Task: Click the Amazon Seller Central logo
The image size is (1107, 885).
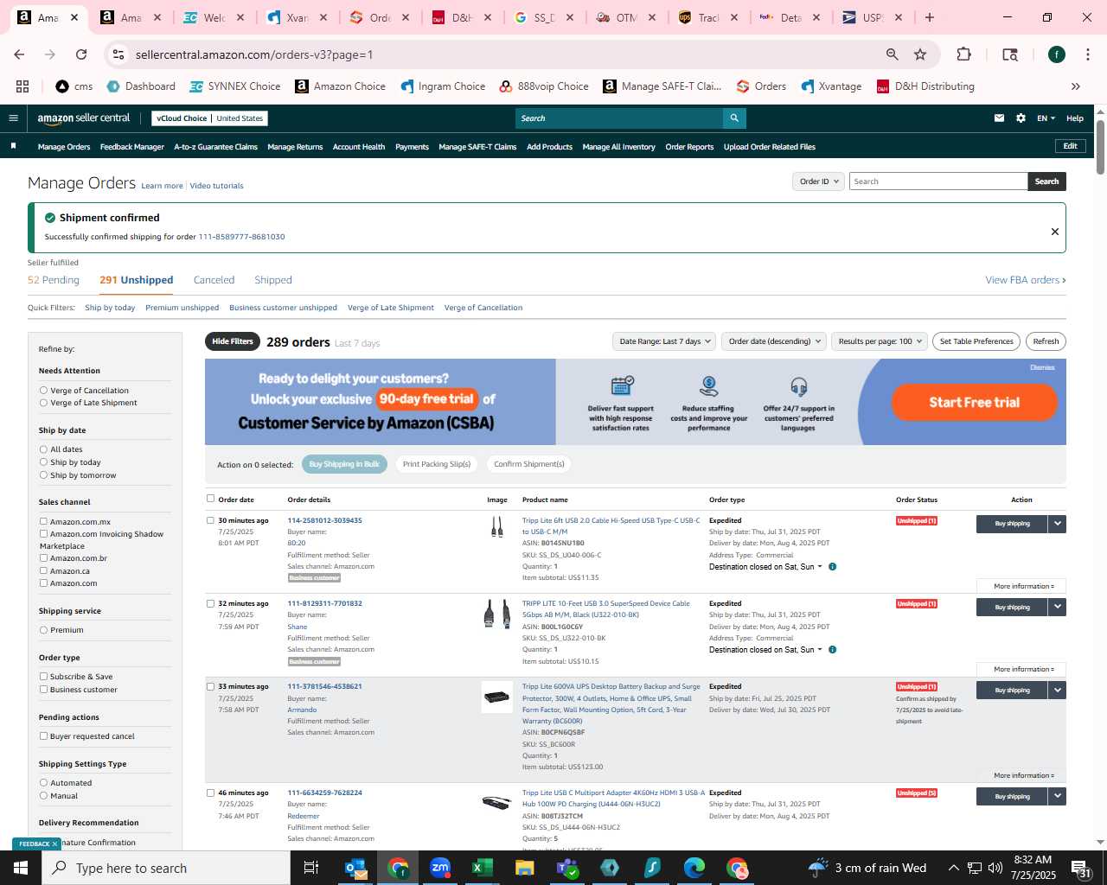Action: click(x=84, y=118)
